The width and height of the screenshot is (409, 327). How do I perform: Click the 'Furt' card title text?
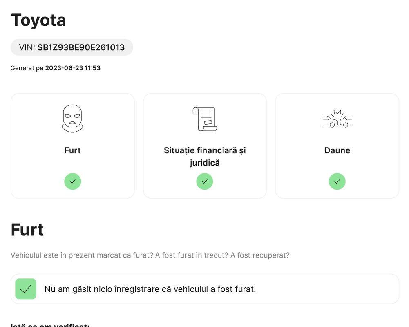[x=72, y=150]
